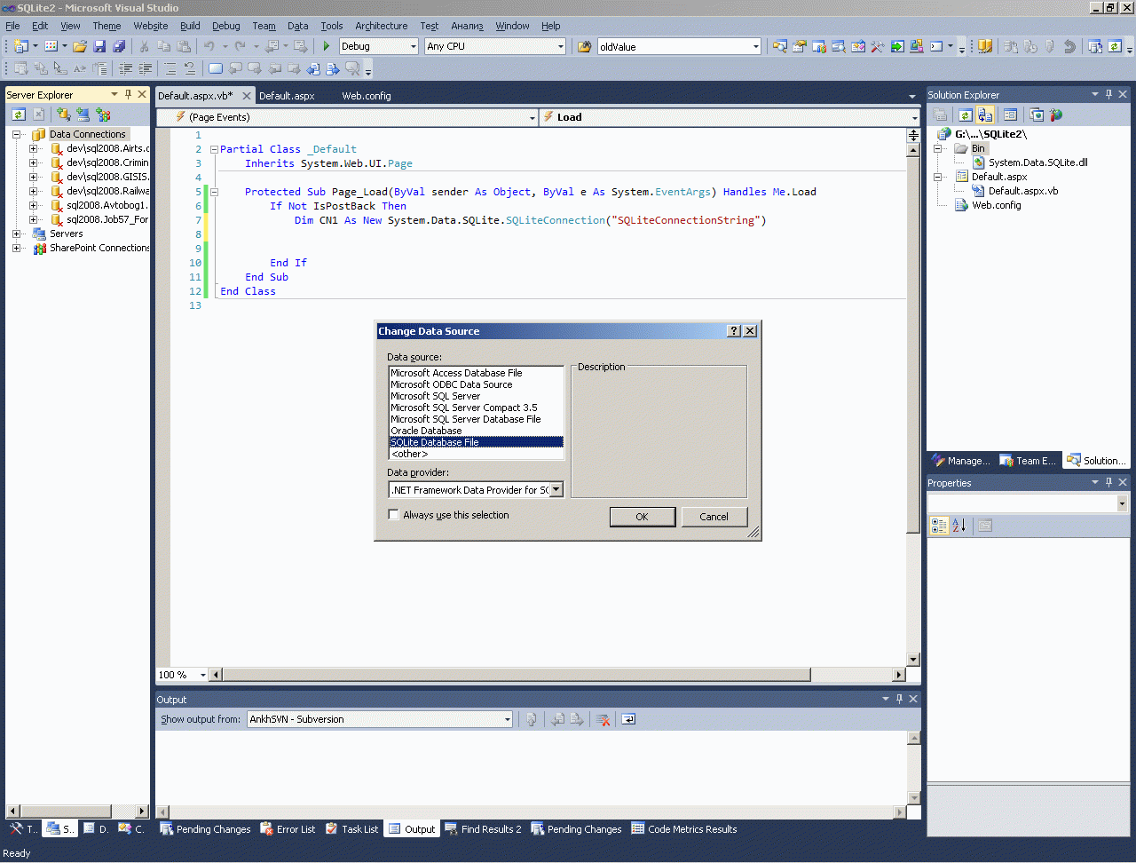Viewport: 1136px width, 863px height.
Task: Open the Load method dropdown
Action: point(914,117)
